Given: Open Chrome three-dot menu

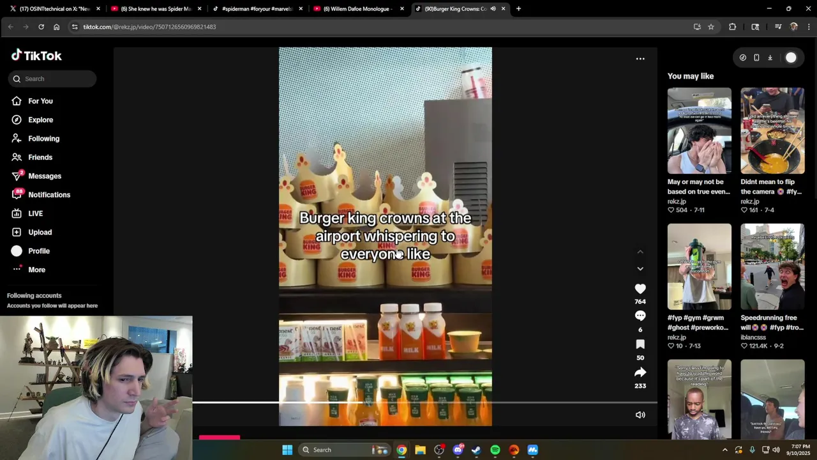Looking at the screenshot, I should tap(809, 27).
